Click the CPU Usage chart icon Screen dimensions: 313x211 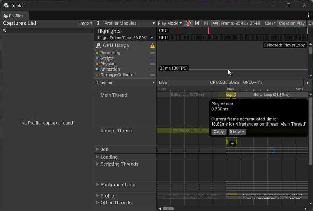pyautogui.click(x=99, y=45)
